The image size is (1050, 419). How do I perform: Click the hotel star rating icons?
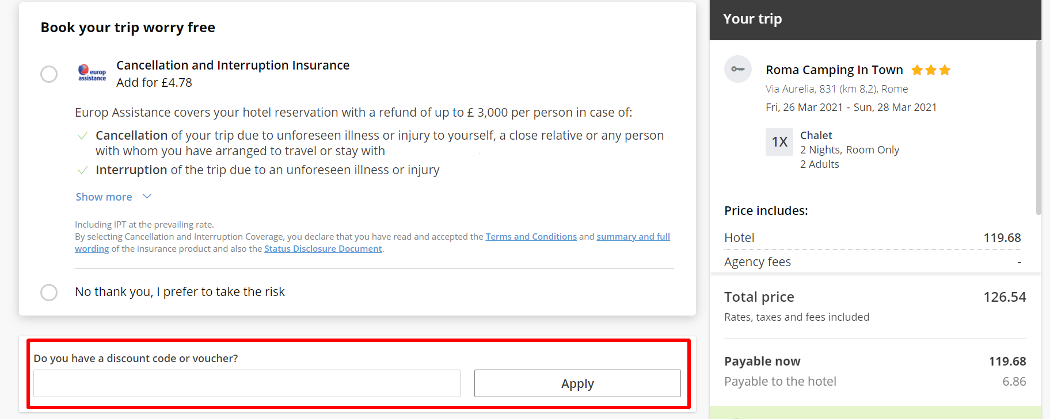click(930, 70)
